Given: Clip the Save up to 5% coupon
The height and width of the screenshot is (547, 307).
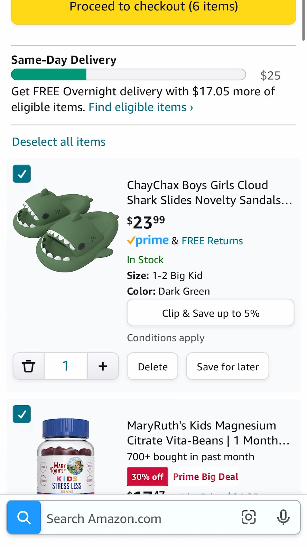Looking at the screenshot, I should pos(211,312).
